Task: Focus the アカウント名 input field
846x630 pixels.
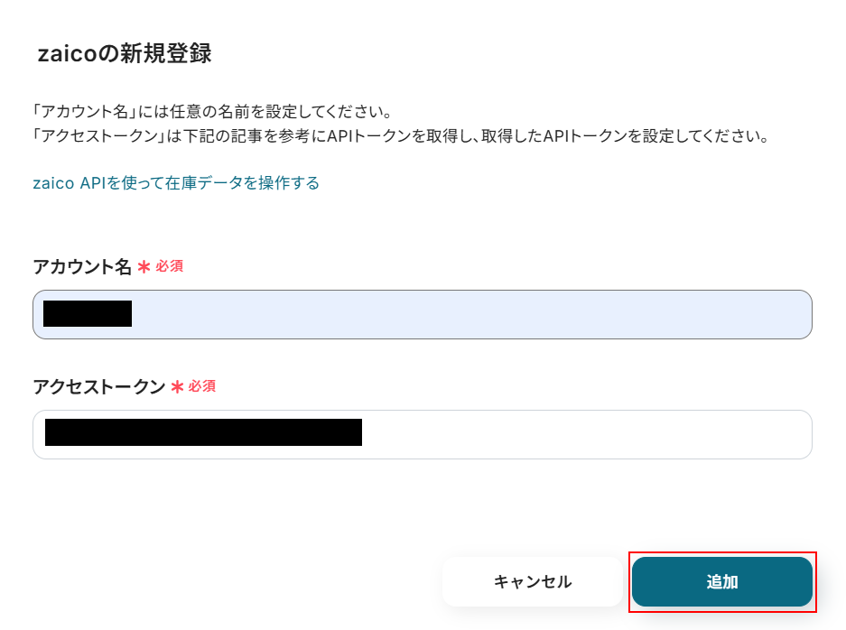Action: (x=469, y=314)
